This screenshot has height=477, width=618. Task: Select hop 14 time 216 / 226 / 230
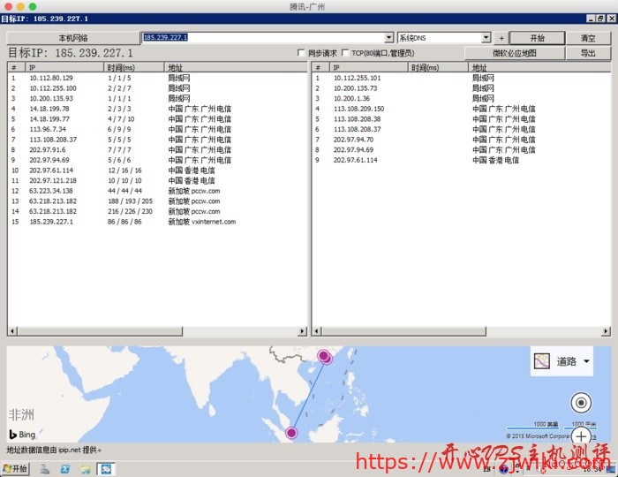click(130, 211)
